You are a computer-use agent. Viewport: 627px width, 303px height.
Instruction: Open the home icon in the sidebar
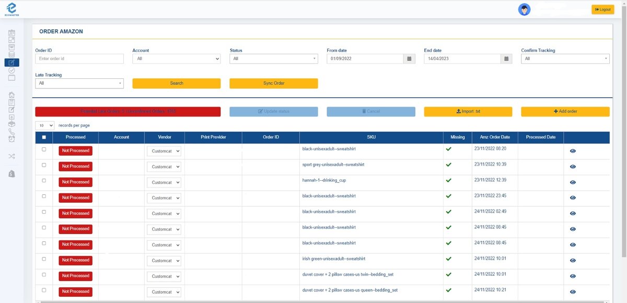pos(12,95)
